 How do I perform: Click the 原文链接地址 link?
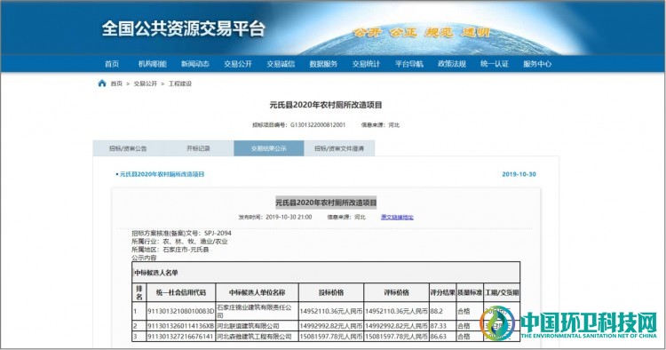tap(397, 217)
